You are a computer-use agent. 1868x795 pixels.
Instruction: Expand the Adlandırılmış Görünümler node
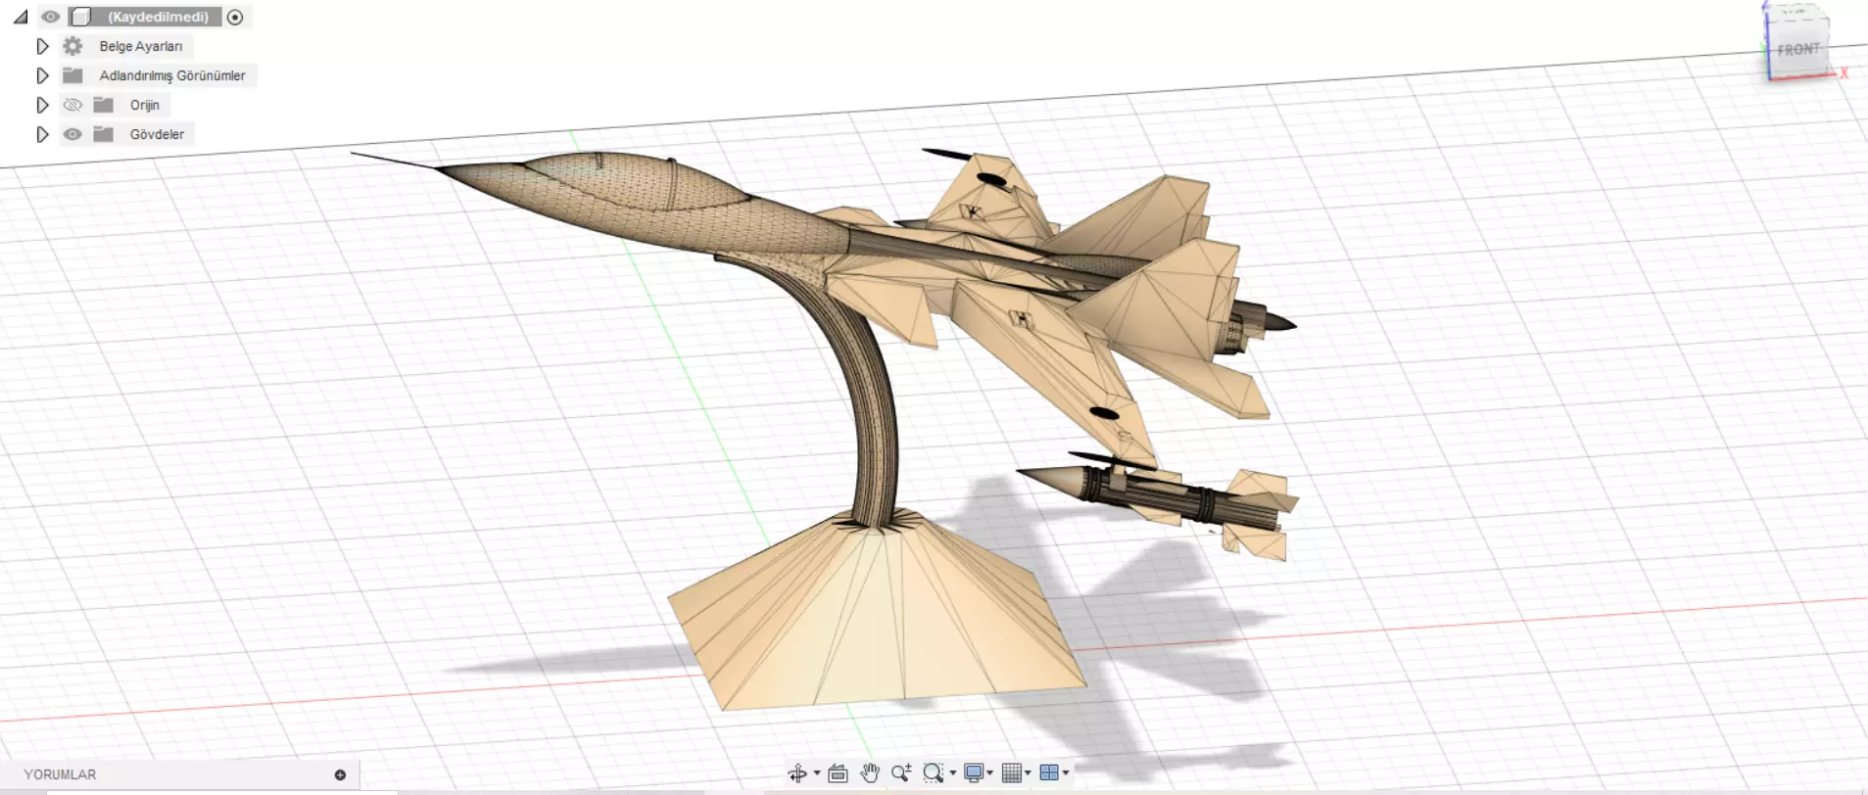[42, 75]
